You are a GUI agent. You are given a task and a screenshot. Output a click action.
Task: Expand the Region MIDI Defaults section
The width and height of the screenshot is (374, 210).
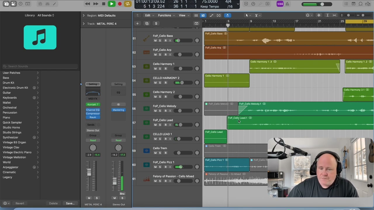(84, 15)
